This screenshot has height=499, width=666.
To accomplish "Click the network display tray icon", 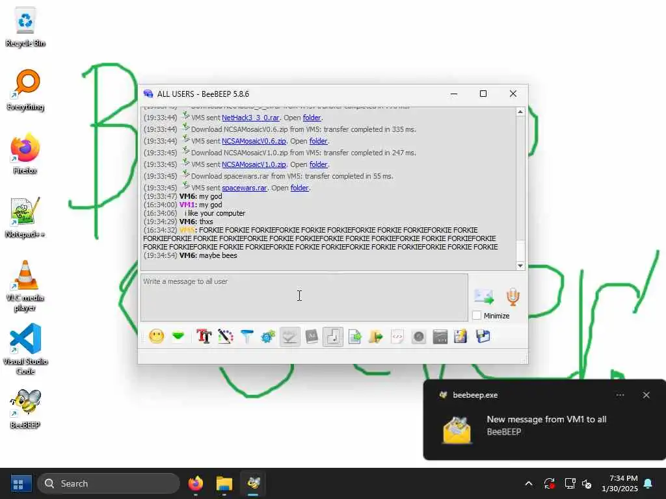I will point(570,483).
